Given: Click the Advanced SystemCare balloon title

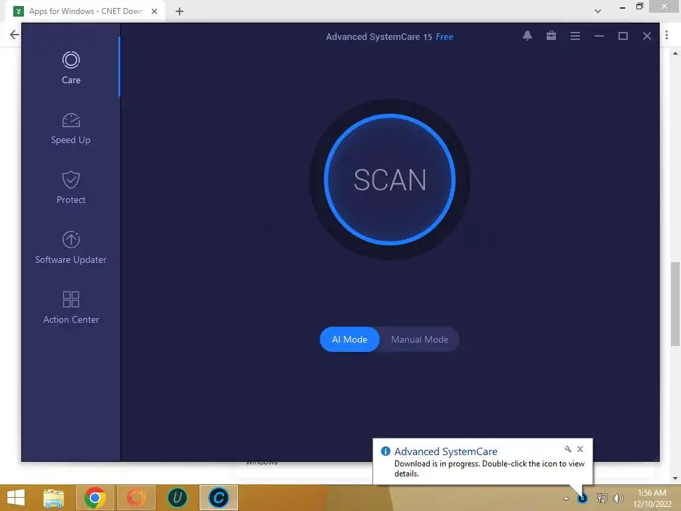Looking at the screenshot, I should [x=446, y=452].
